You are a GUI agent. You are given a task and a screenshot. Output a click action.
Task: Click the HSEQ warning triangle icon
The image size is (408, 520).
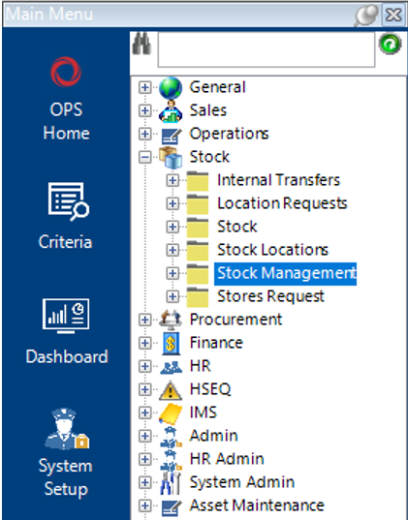coord(171,390)
